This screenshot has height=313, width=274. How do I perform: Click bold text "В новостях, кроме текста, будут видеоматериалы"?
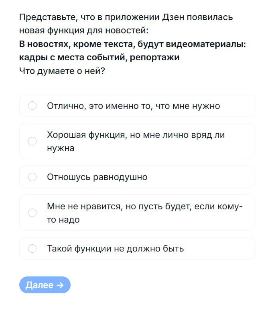[132, 44]
